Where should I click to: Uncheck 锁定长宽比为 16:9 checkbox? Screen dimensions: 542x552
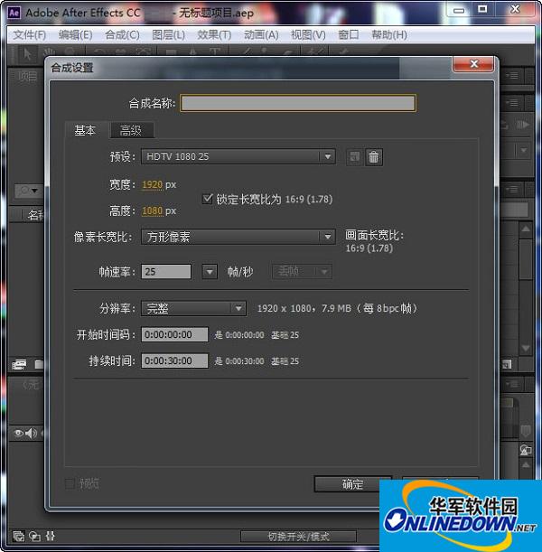point(207,199)
